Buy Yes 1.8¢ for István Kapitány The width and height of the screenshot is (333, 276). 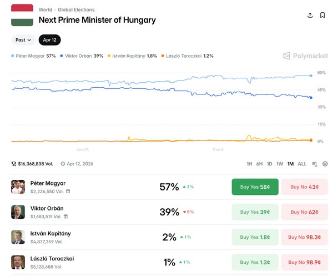point(255,237)
